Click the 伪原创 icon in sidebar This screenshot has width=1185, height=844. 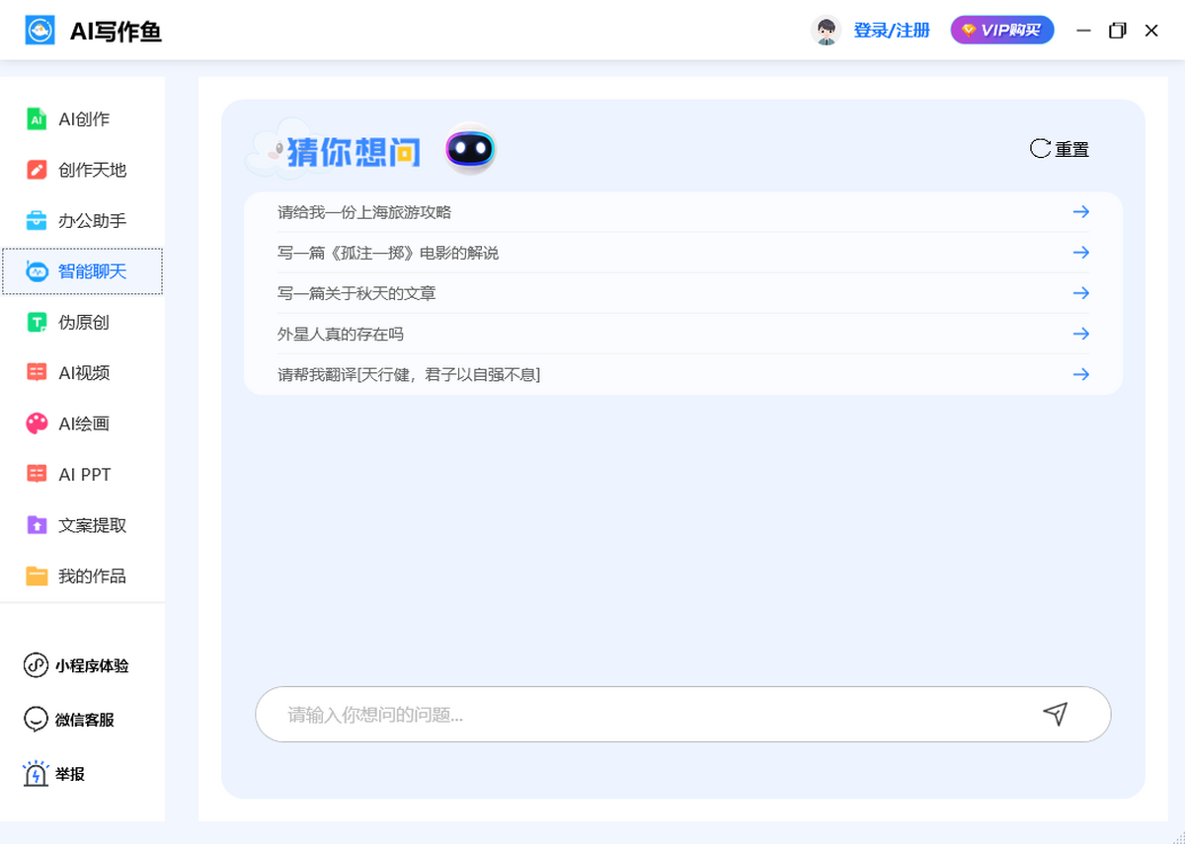[37, 323]
